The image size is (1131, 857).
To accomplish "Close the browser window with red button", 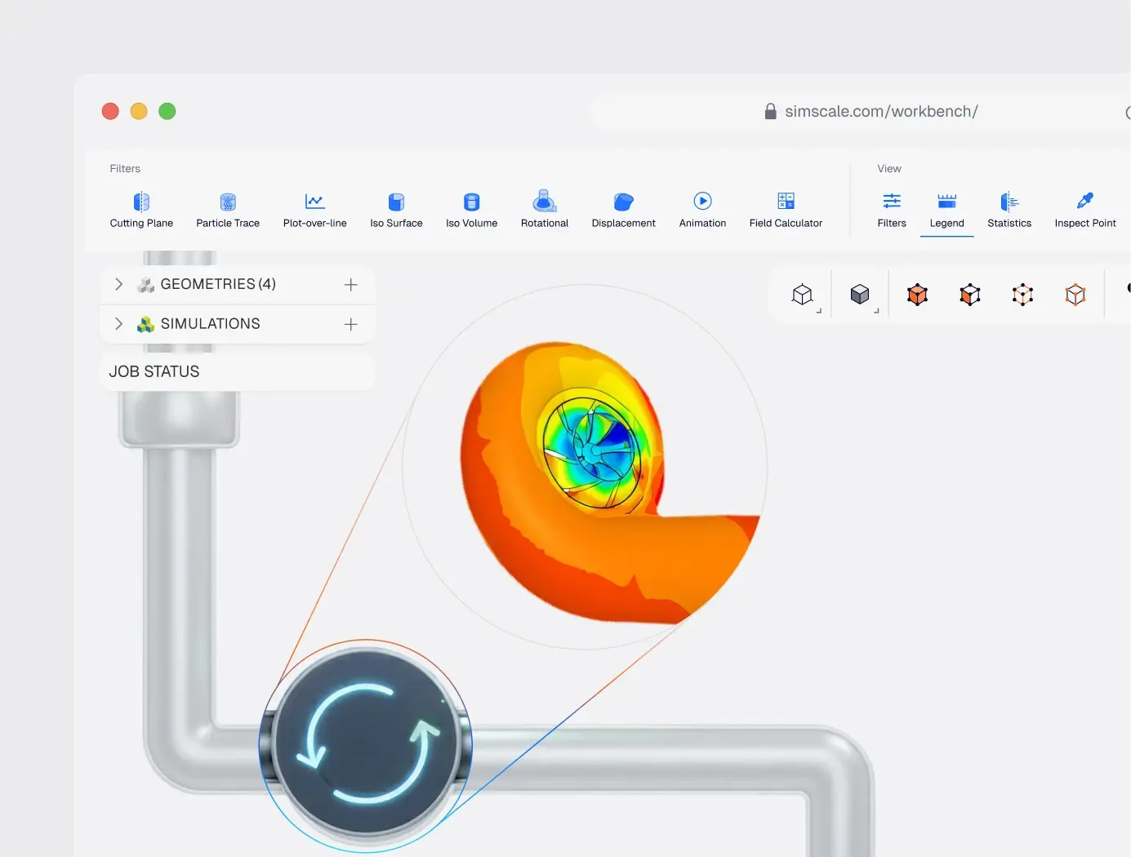I will click(110, 112).
